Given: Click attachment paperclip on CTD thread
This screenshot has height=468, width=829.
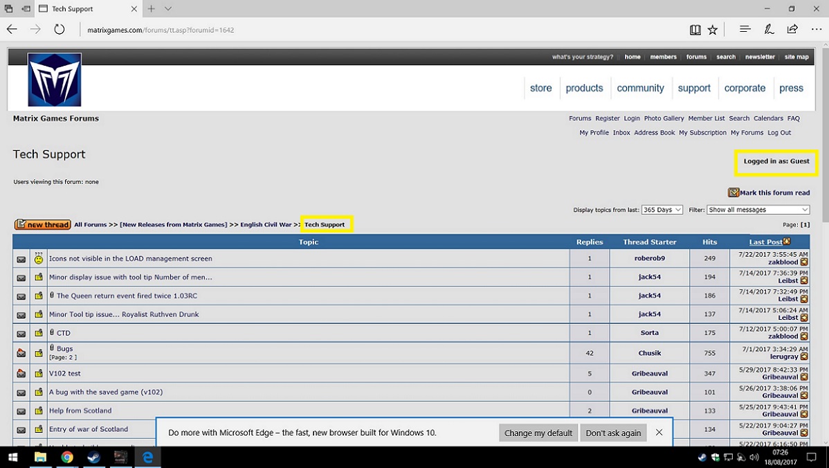Looking at the screenshot, I should (x=52, y=332).
